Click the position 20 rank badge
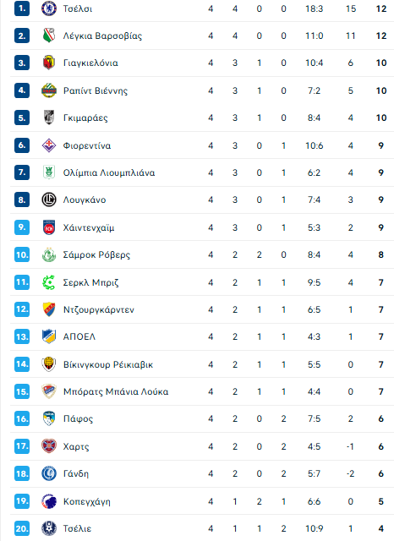The image size is (394, 541). click(x=22, y=528)
